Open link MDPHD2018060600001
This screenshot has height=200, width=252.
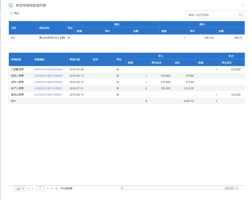(49, 69)
